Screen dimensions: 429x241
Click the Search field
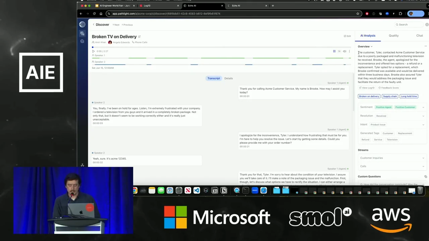point(408,24)
